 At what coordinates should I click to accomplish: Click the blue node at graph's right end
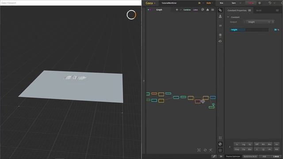click(x=213, y=98)
